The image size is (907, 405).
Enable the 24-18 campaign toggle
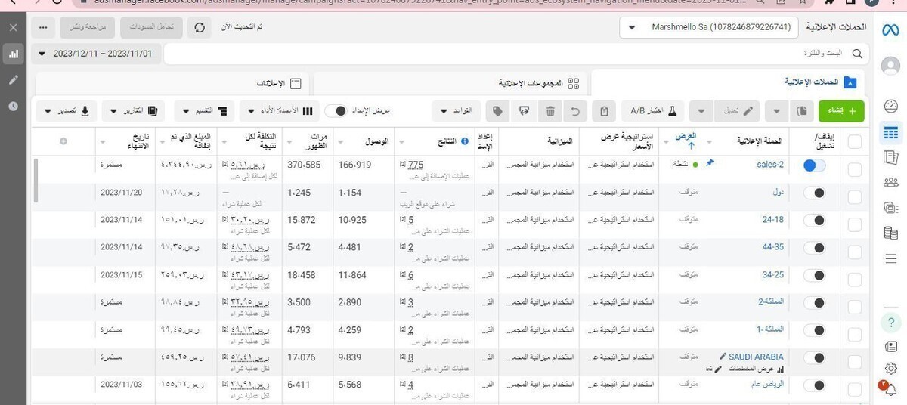[x=814, y=221]
